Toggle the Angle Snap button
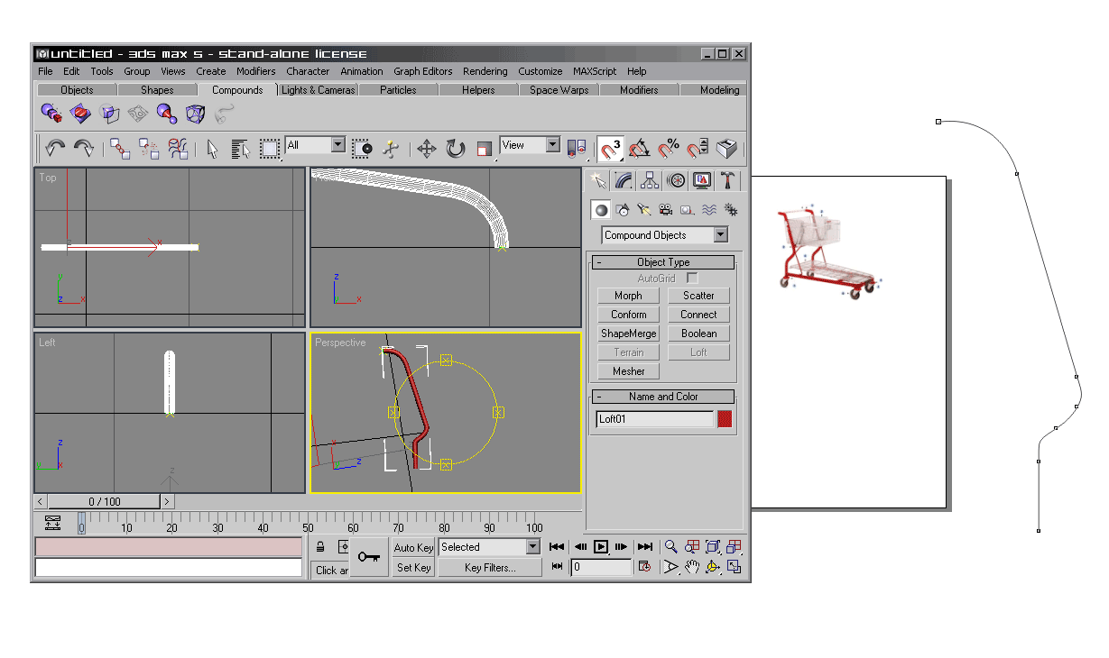Viewport: 1109px width, 658px height. coord(640,148)
